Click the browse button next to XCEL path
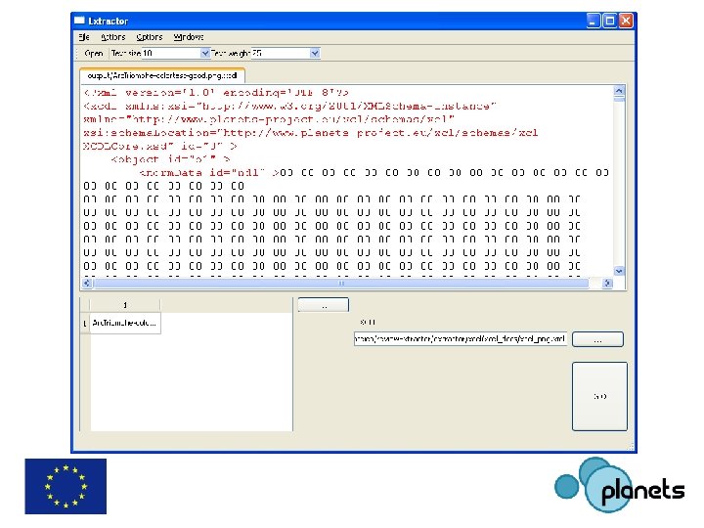The image size is (704, 528). click(x=597, y=339)
